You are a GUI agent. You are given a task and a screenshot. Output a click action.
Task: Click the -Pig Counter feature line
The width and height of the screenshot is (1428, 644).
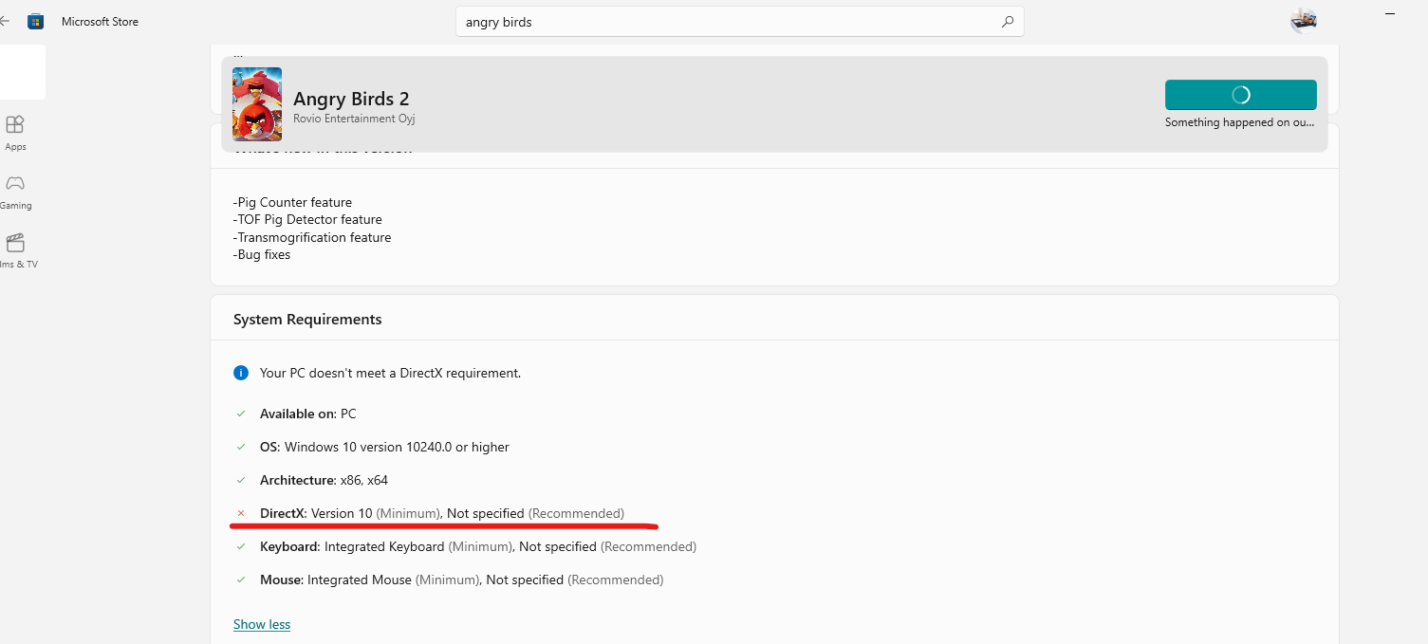(292, 202)
